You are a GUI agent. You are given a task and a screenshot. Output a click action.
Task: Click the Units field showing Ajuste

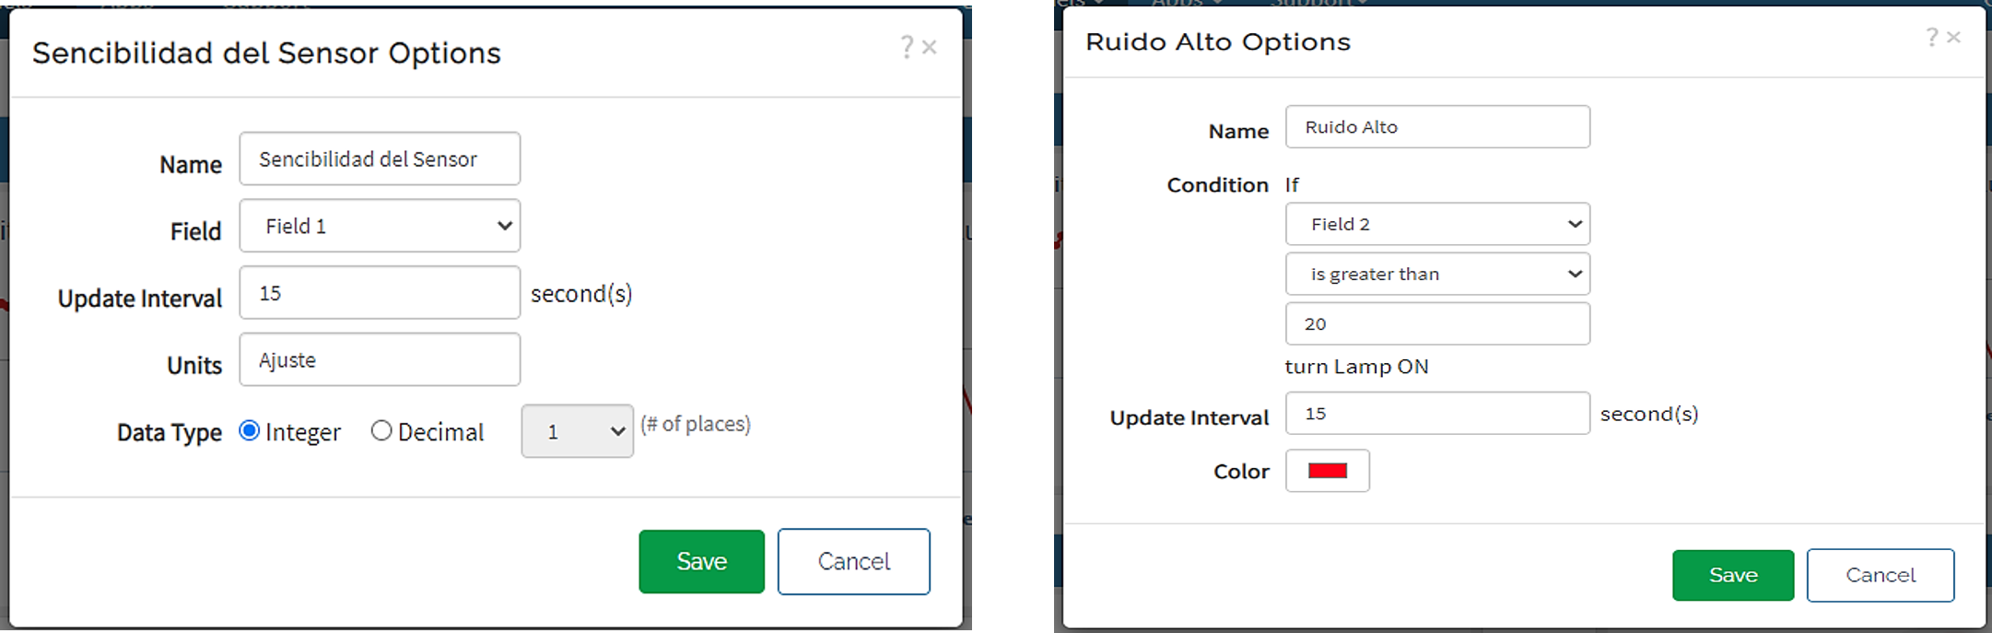tap(380, 359)
